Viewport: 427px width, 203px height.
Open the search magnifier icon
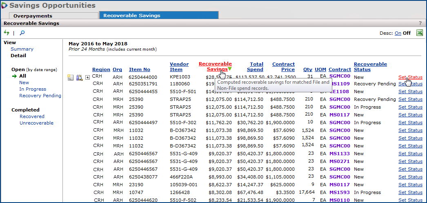22,33
